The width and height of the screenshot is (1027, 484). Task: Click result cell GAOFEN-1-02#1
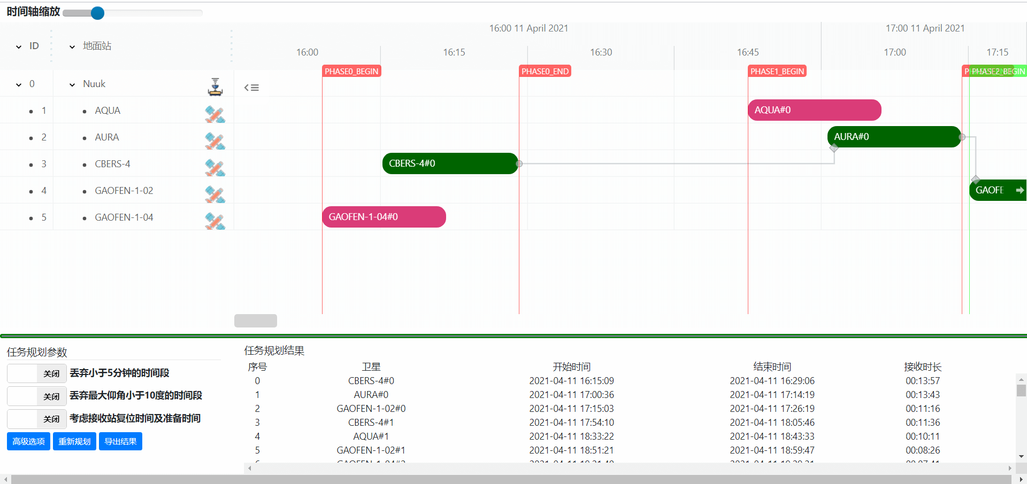click(x=371, y=450)
